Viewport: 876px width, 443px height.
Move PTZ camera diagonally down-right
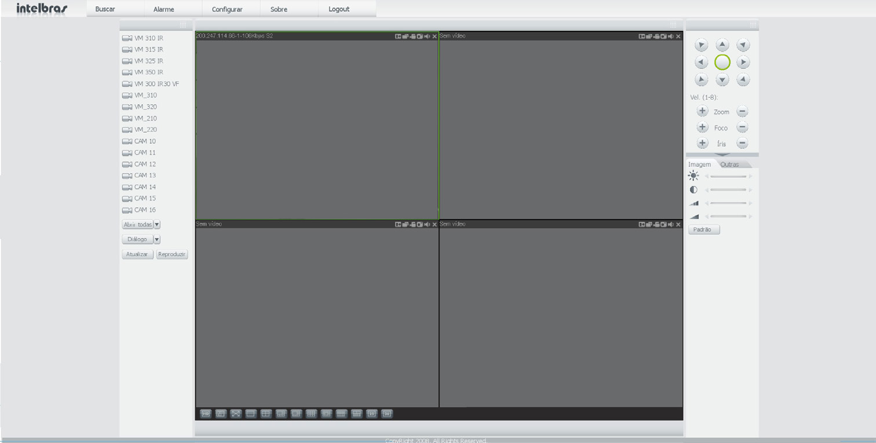[x=743, y=79]
